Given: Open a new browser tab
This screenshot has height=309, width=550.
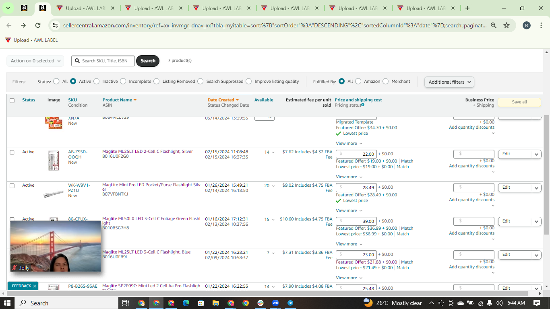Looking at the screenshot, I should 467,8.
